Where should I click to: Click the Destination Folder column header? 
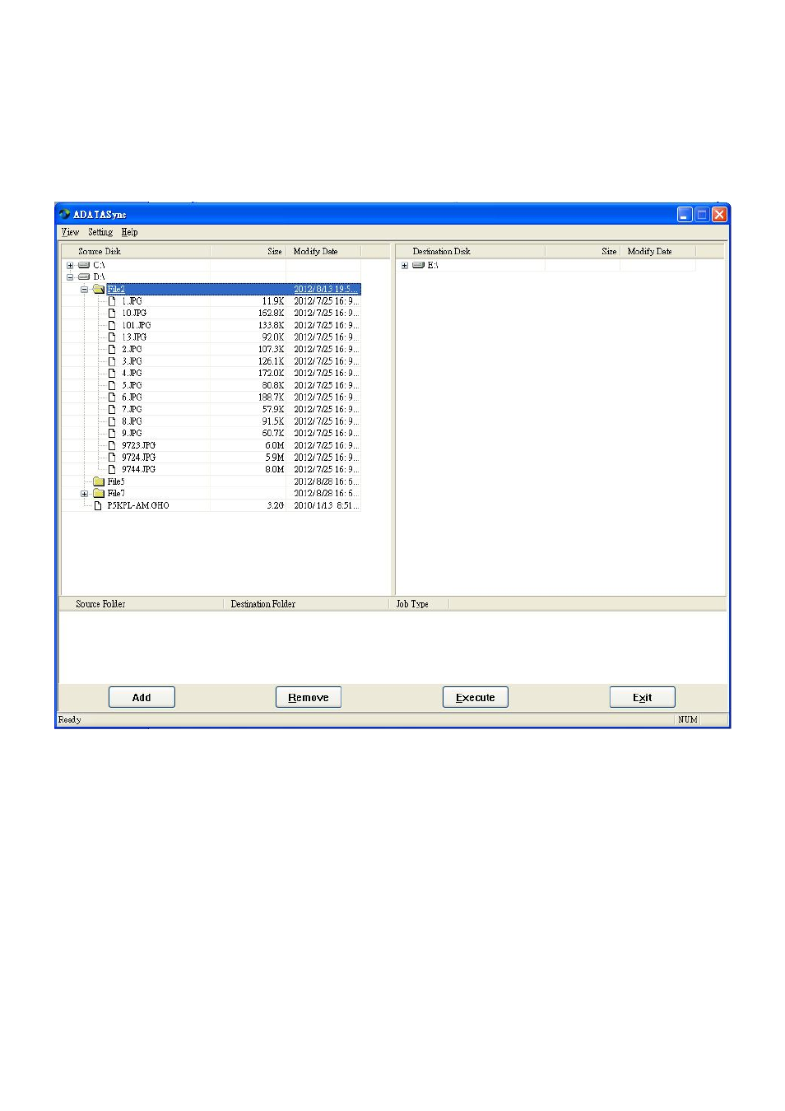[306, 604]
